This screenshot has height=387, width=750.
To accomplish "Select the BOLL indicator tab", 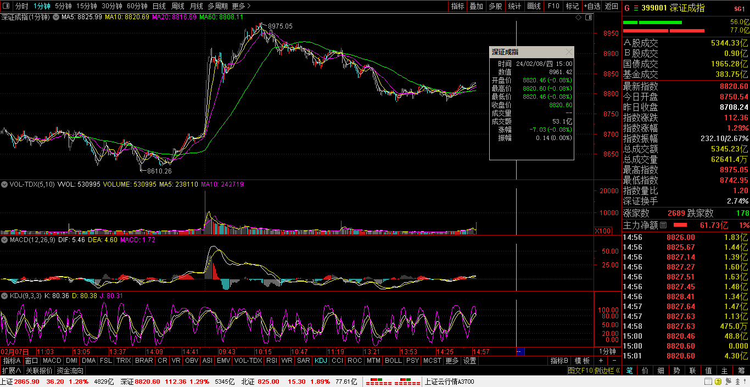I will point(393,361).
